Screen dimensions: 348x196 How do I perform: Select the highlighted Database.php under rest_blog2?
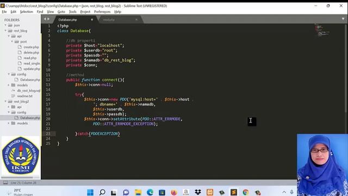point(30,118)
